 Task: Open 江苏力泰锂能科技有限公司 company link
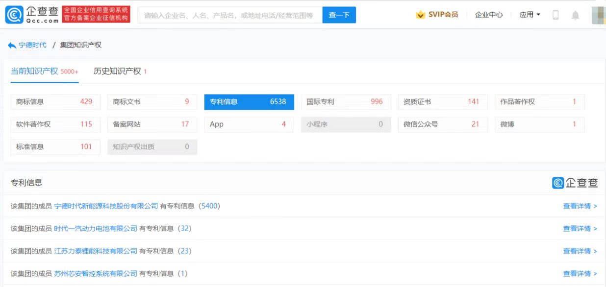96,251
